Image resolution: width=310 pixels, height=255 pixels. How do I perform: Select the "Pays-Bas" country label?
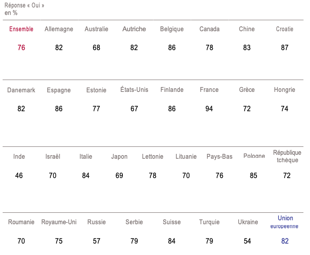pyautogui.click(x=219, y=157)
